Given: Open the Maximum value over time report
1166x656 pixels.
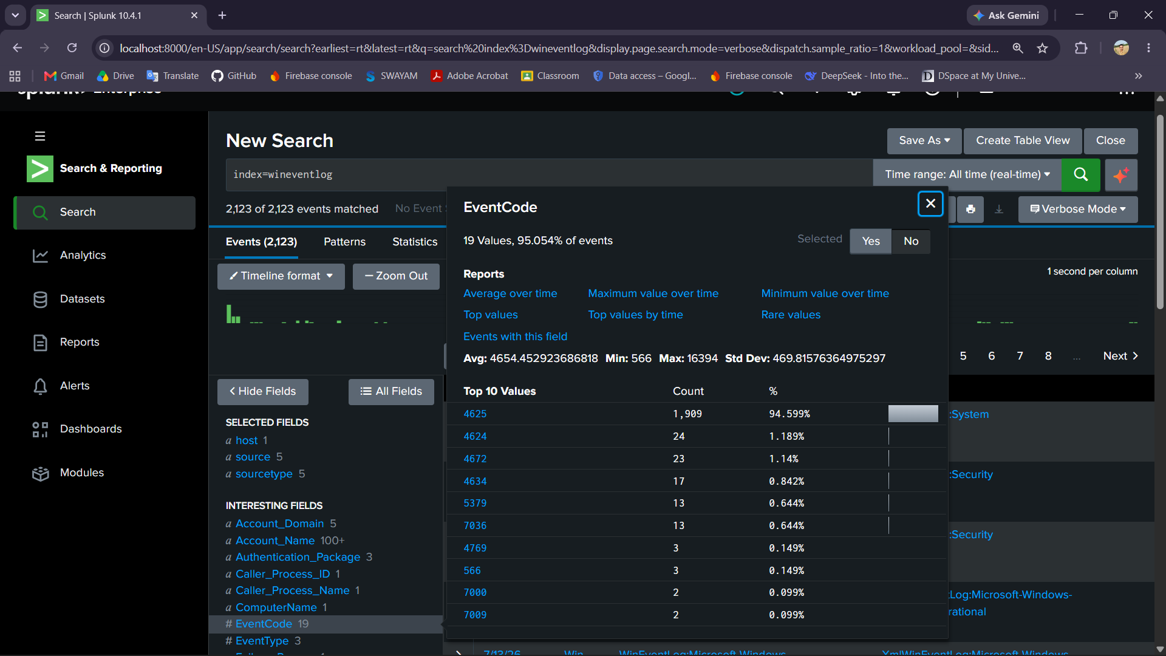Looking at the screenshot, I should (653, 293).
